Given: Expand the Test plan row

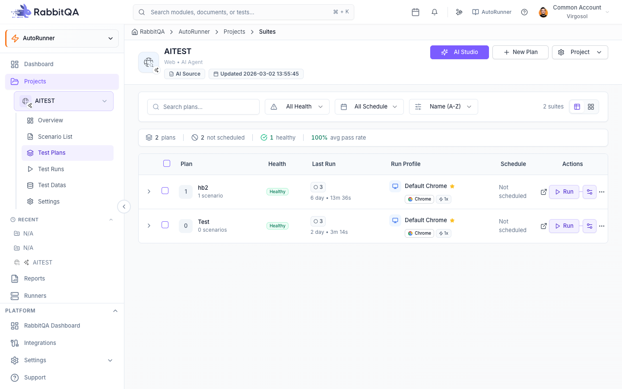Looking at the screenshot, I should (149, 226).
